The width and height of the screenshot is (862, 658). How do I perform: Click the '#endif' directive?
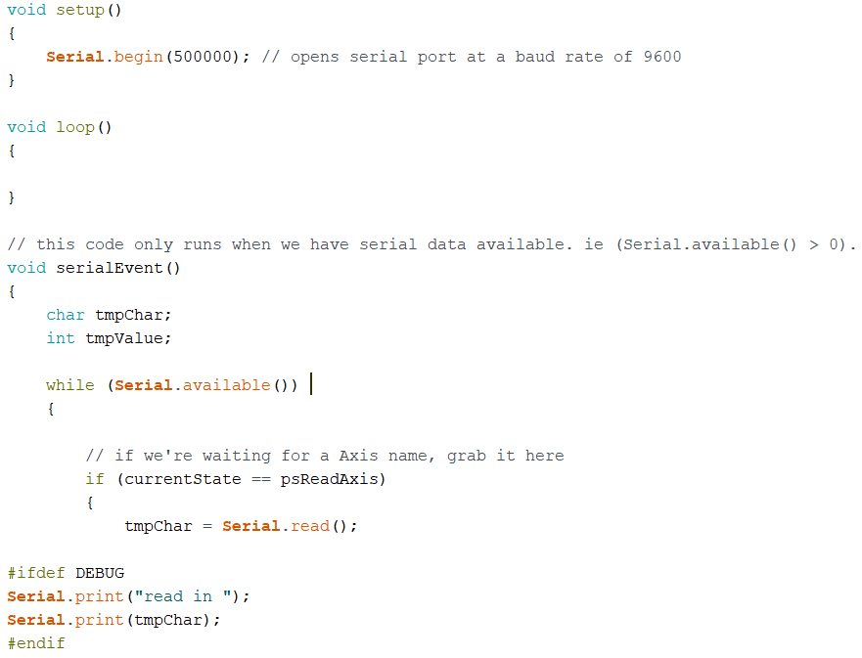[x=36, y=643]
